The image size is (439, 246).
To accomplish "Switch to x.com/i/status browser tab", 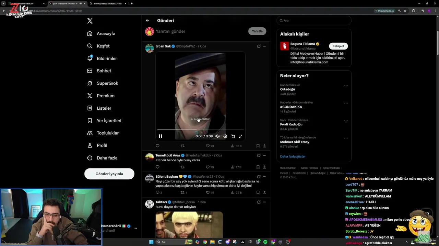I will click(108, 3).
